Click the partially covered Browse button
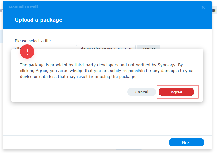This screenshot has width=217, height=153. tap(149, 47)
